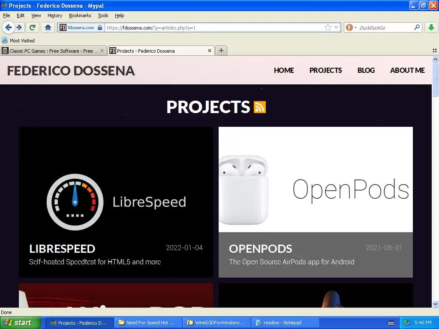Open the Edit menu
The height and width of the screenshot is (329, 439).
(21, 15)
